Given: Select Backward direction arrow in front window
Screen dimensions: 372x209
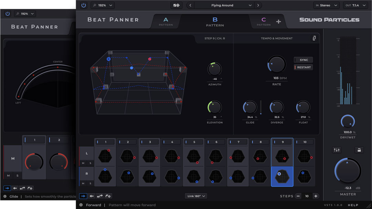Looking at the screenshot, I should [x=92, y=196].
